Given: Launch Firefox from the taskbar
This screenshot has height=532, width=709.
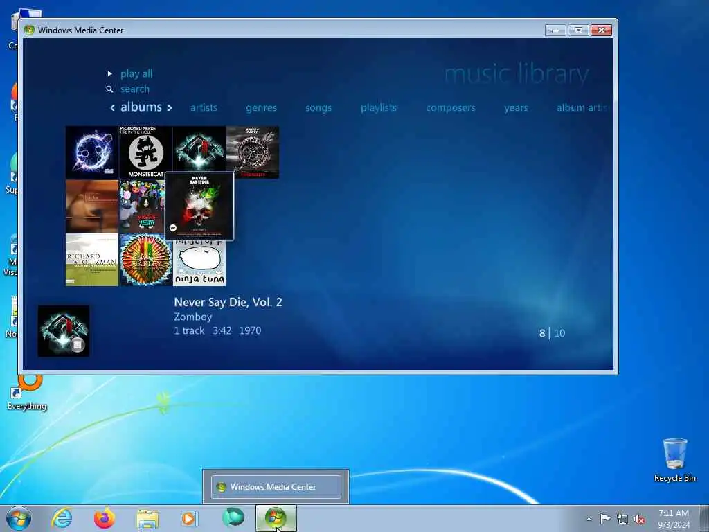Looking at the screenshot, I should point(105,518).
